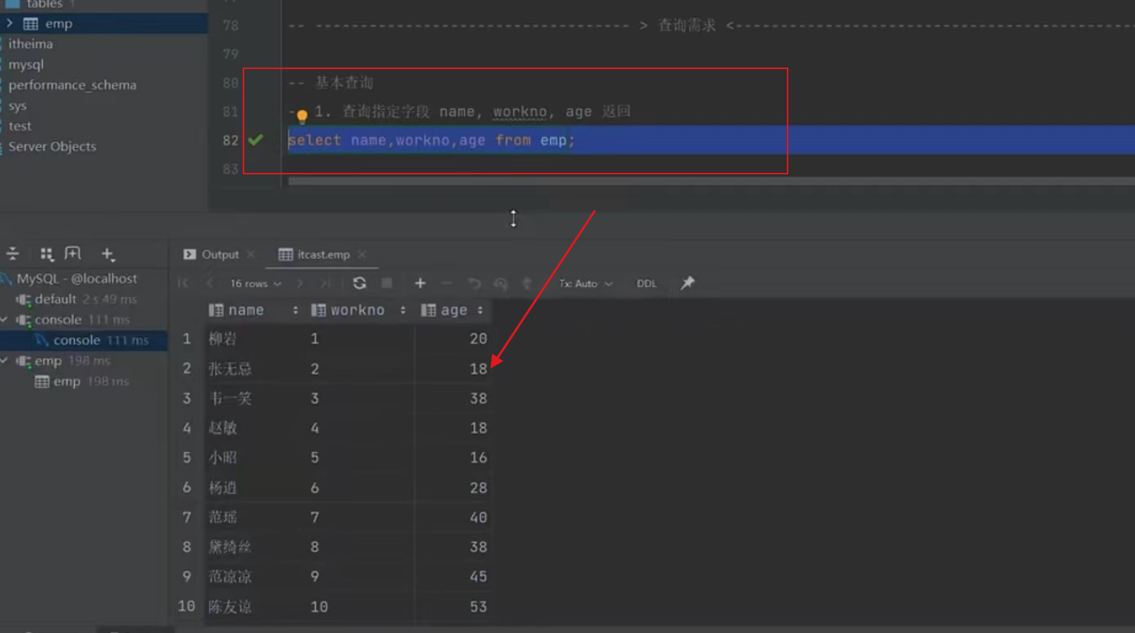
Task: Click the Preview Pending Changes icon
Action: [x=500, y=283]
